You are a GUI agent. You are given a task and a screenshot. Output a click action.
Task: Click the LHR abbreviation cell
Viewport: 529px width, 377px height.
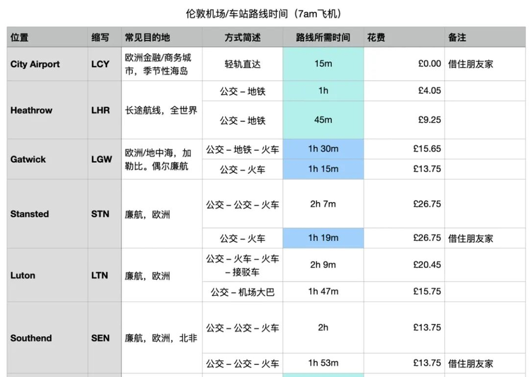point(101,111)
